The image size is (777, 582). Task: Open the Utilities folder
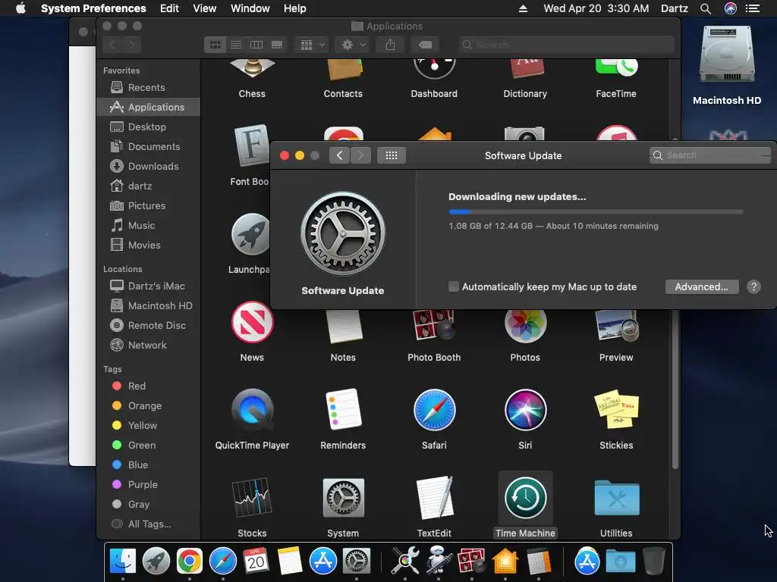(x=617, y=498)
